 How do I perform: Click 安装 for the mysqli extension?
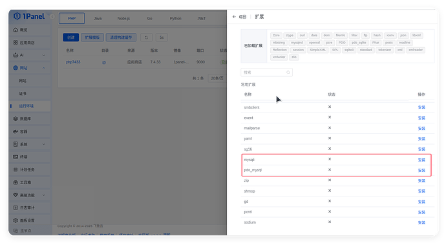(421, 160)
